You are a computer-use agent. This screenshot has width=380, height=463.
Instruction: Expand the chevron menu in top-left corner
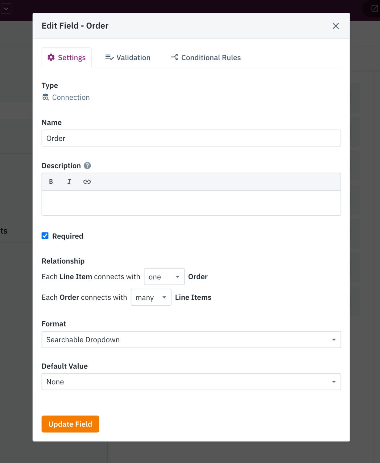click(x=6, y=8)
